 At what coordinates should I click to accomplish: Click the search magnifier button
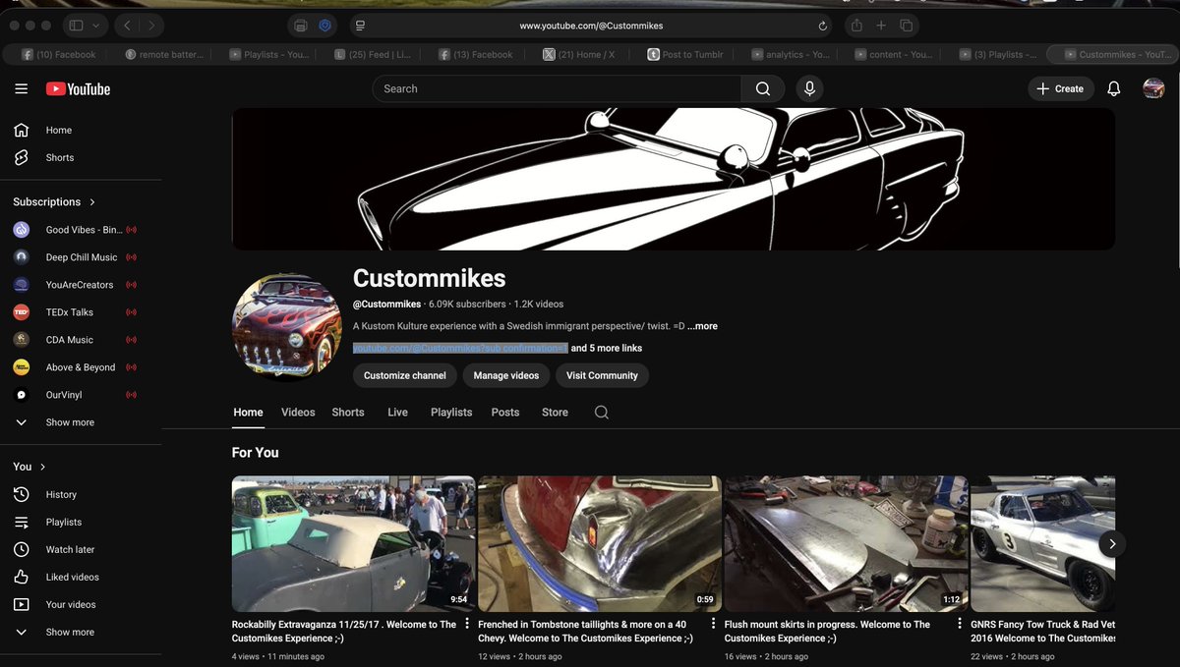763,88
